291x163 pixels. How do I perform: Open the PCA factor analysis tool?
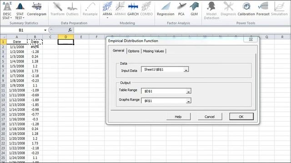(x=181, y=9)
